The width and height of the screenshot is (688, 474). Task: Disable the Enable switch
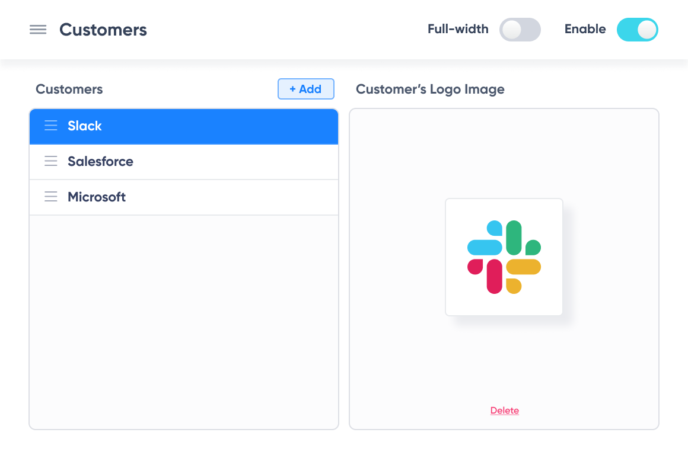coord(637,30)
